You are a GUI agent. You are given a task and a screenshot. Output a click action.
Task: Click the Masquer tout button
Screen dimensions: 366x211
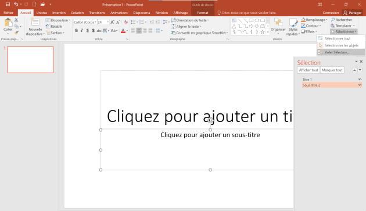coord(332,70)
